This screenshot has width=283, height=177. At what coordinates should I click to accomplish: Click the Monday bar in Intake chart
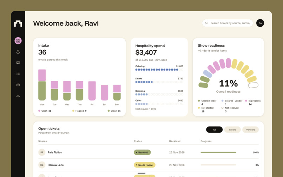[x=42, y=85]
